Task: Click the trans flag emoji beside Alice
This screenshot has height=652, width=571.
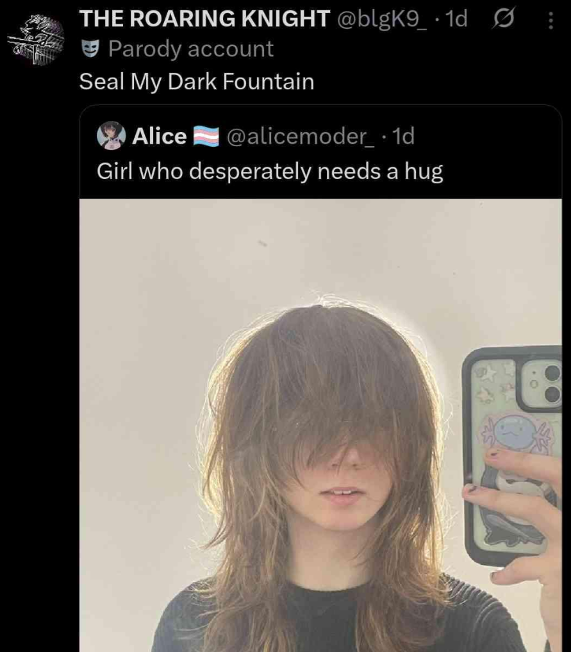Action: click(206, 136)
